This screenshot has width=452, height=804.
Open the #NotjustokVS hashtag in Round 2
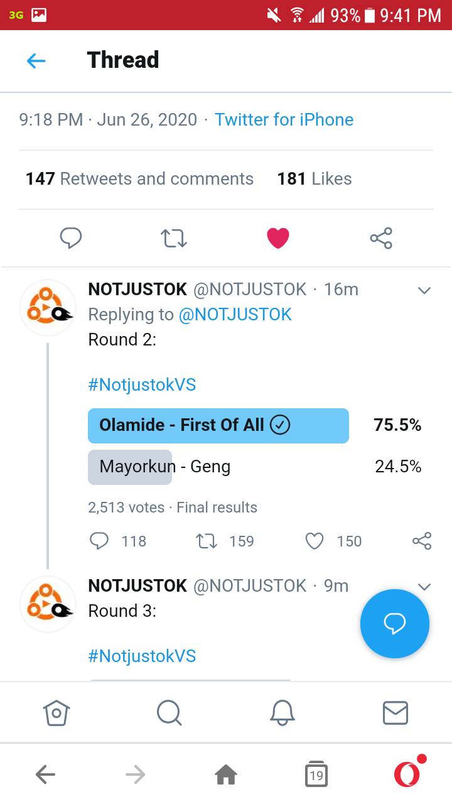(142, 384)
